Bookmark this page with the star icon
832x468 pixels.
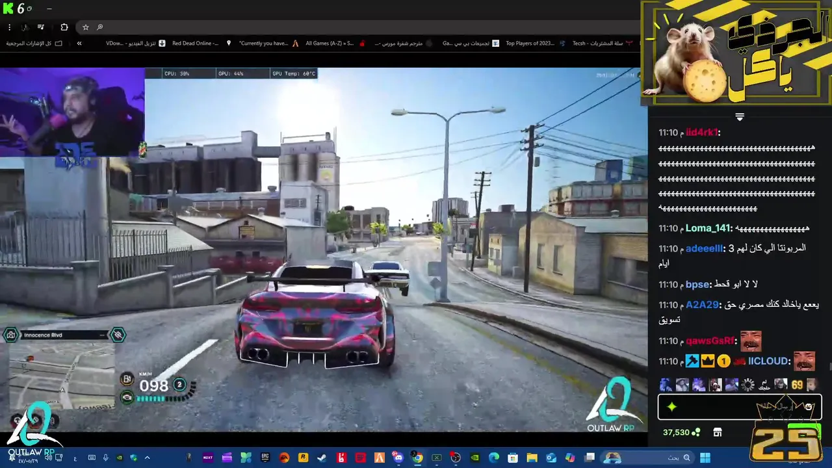pos(85,27)
